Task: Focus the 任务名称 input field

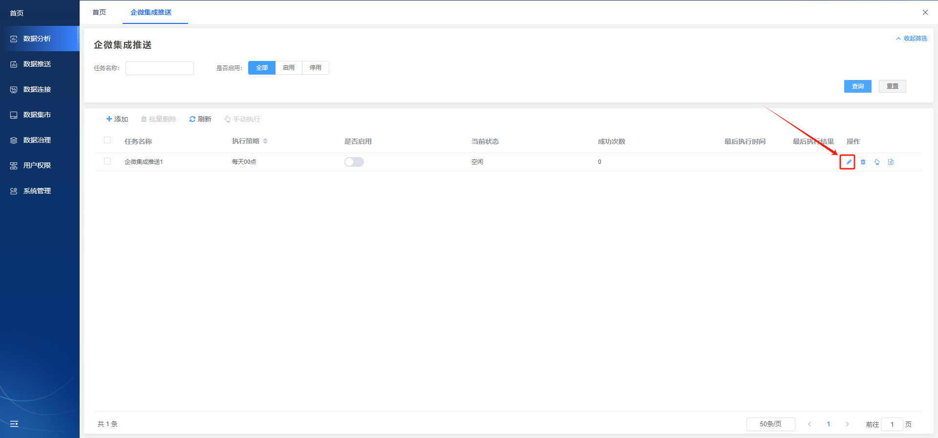Action: (x=160, y=68)
